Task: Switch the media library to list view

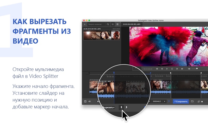Action: 113,24
